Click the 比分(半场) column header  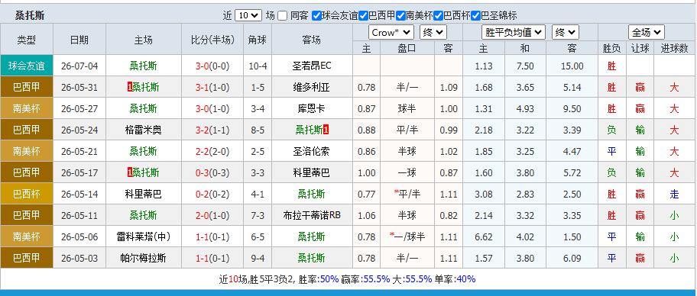click(212, 40)
